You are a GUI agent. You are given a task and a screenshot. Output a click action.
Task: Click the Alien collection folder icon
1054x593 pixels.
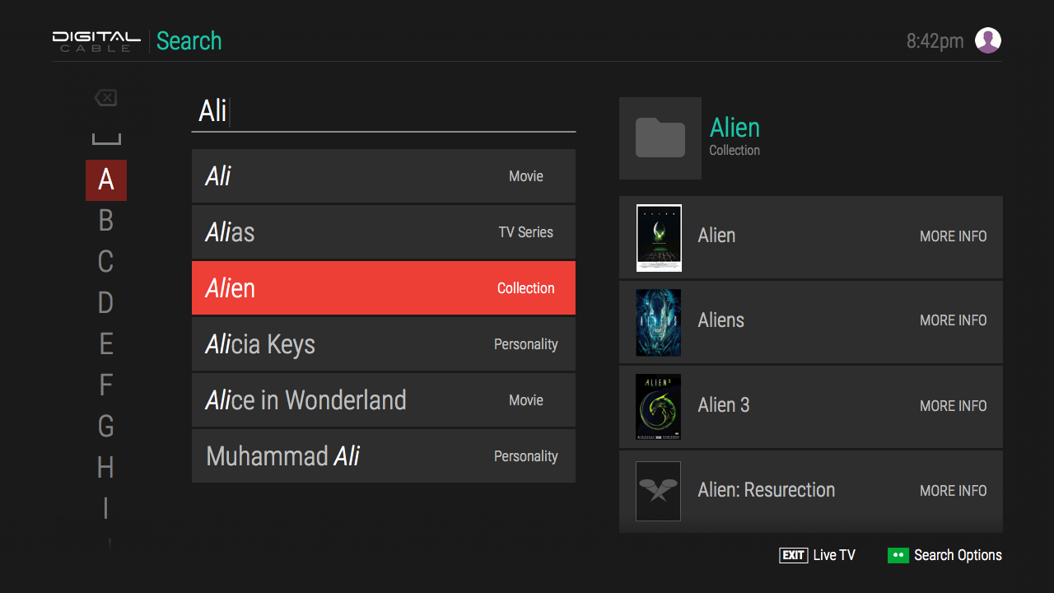click(x=660, y=138)
